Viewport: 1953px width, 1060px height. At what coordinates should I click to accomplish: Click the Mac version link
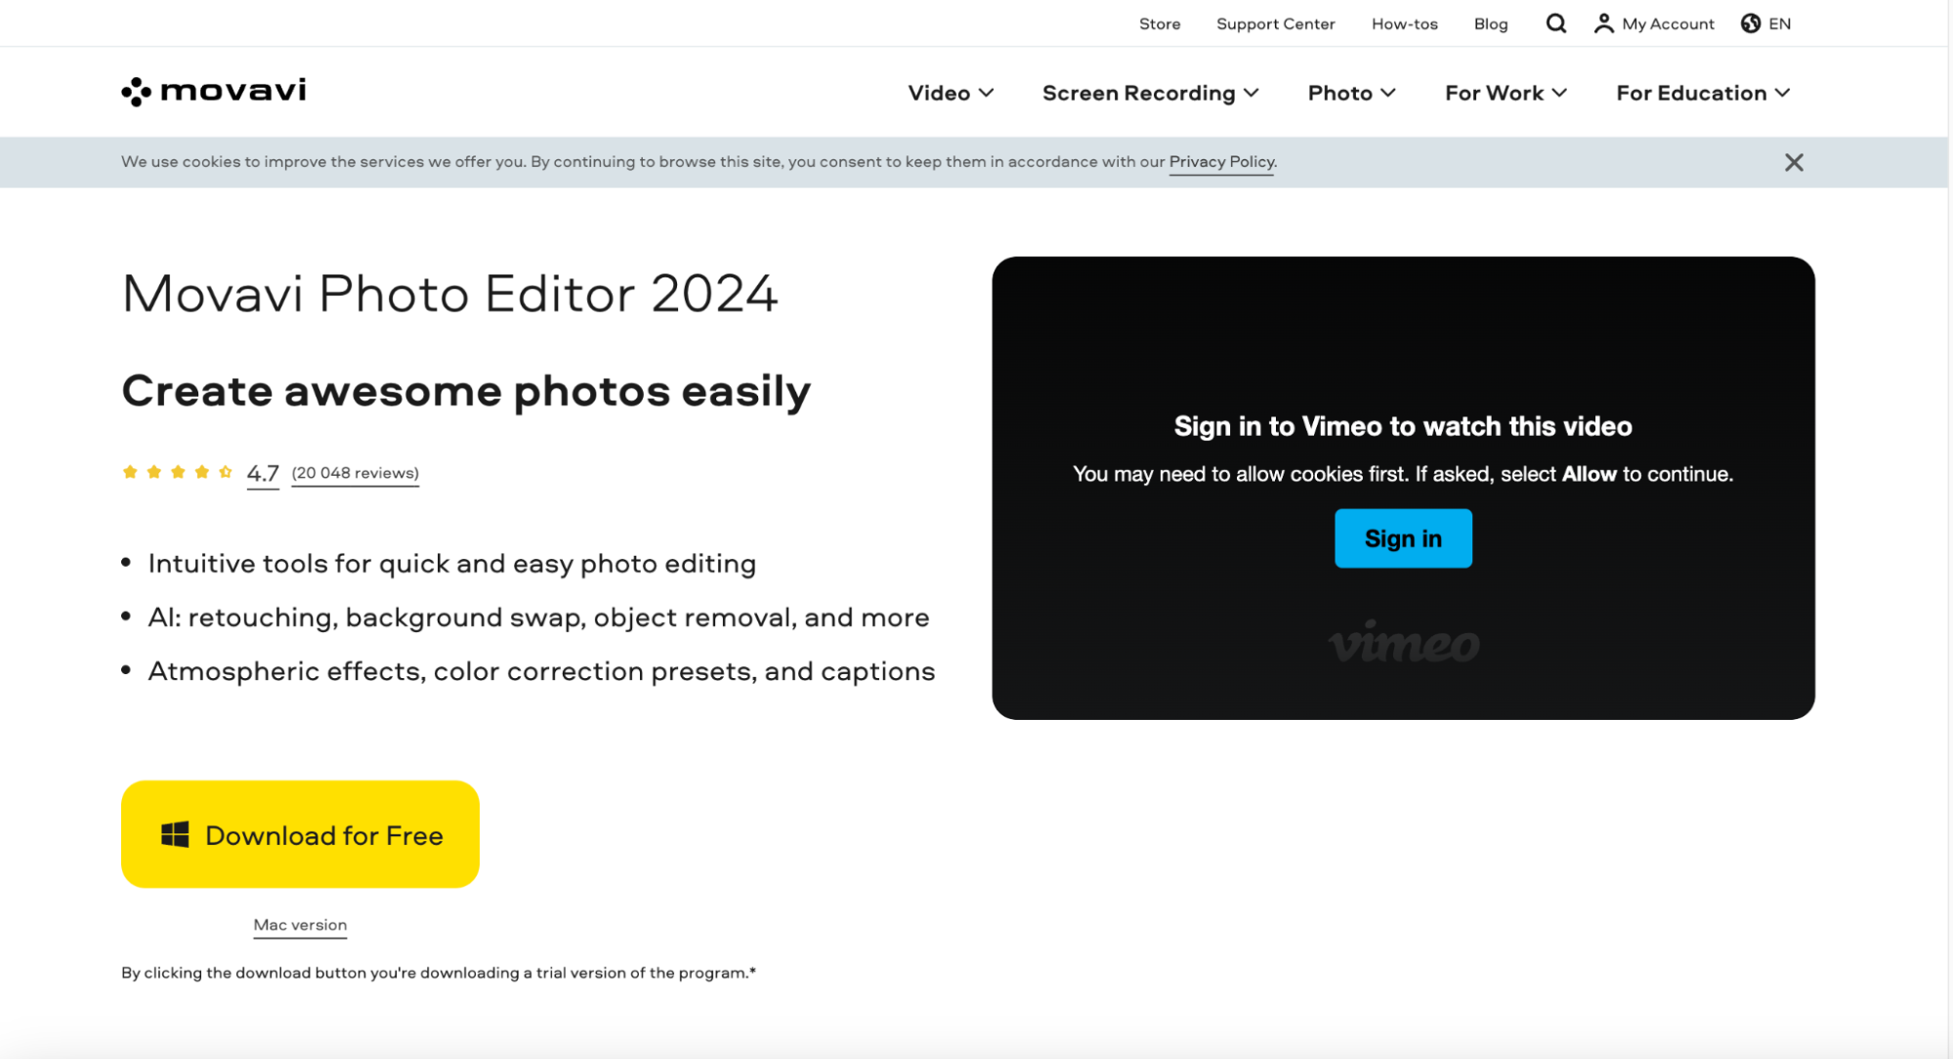(x=300, y=925)
